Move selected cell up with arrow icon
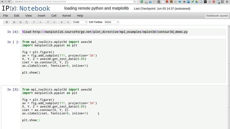This screenshot has width=230, height=129. 34,22
